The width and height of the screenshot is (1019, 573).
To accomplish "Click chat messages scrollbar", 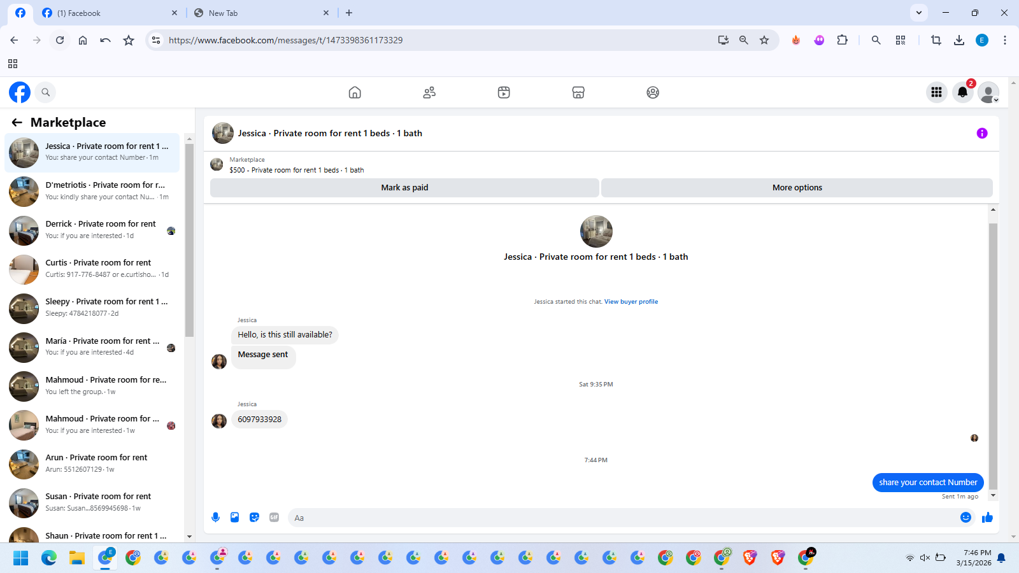I will click(x=993, y=357).
